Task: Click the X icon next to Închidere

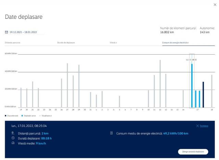Action: pos(198,126)
